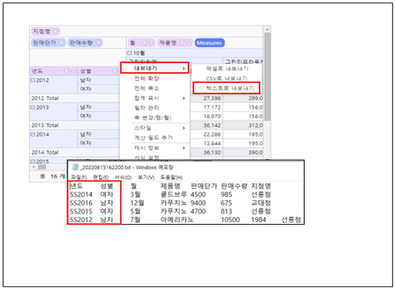
Task: Click the 2014 Total row label
Action: point(45,153)
